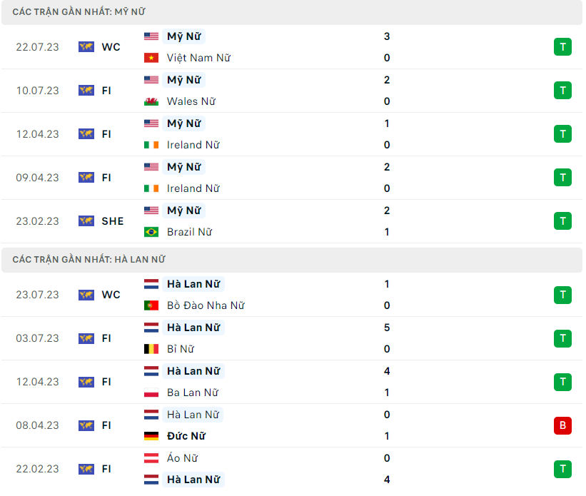The width and height of the screenshot is (586, 496).
Task: Open the Đức Nữ team link
Action: point(186,436)
